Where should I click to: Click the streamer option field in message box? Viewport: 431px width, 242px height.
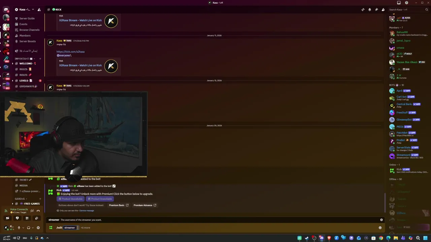(71, 228)
